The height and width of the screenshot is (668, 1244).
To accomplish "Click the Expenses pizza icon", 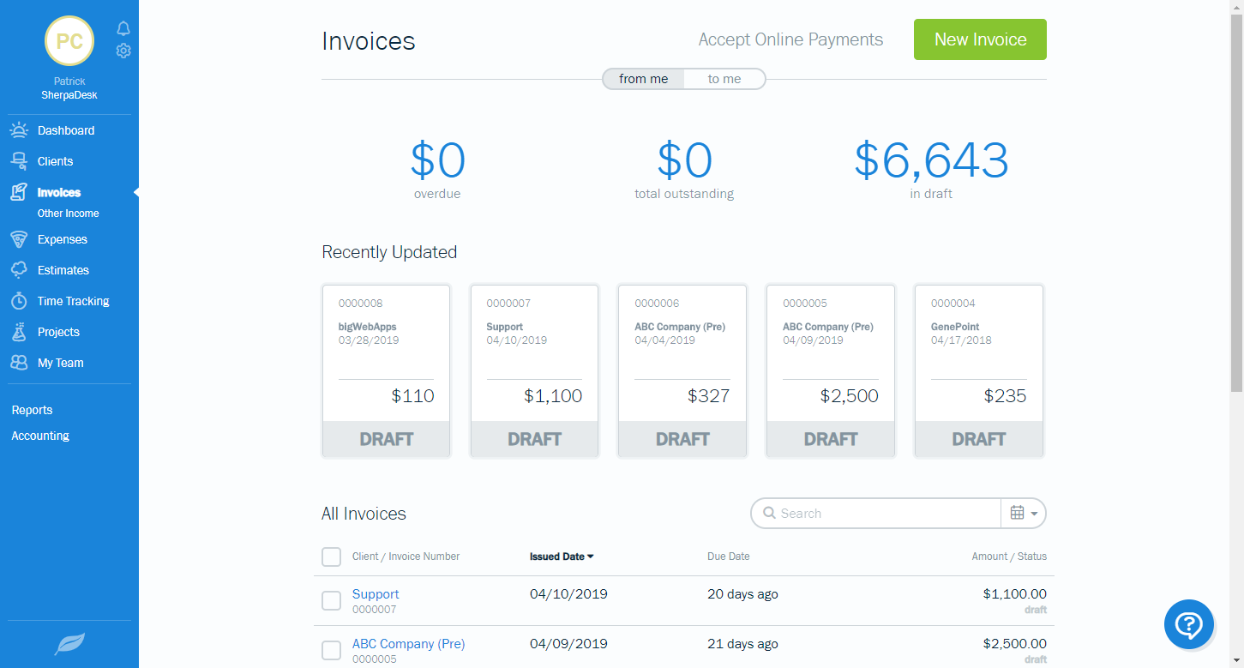I will 19,239.
